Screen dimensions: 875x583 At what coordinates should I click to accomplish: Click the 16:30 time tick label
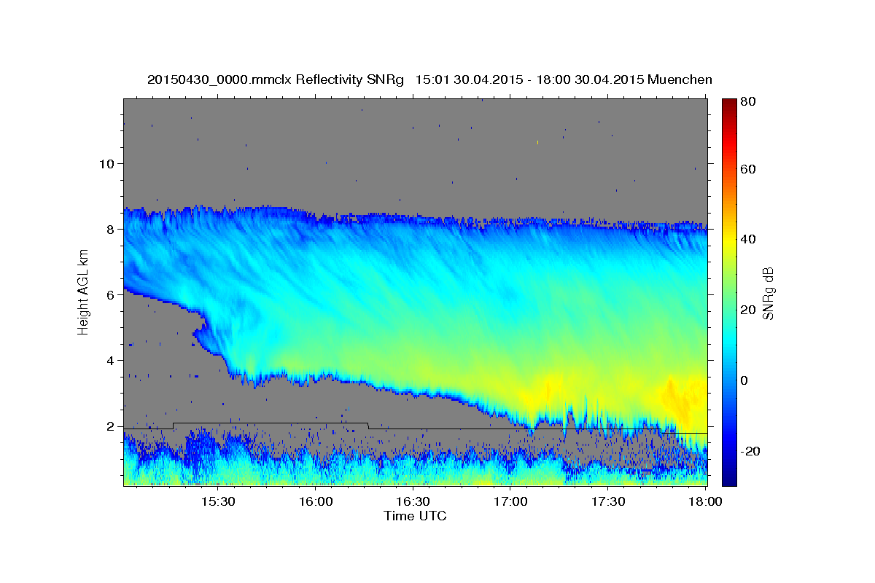click(413, 501)
